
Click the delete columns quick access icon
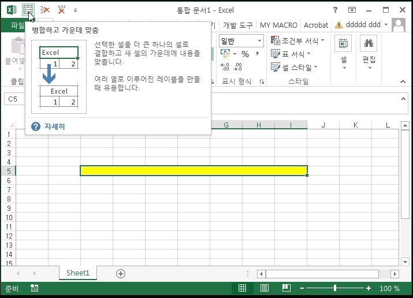click(62, 10)
